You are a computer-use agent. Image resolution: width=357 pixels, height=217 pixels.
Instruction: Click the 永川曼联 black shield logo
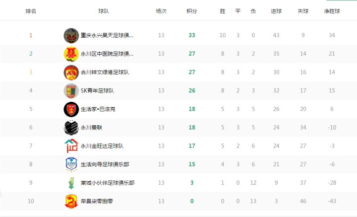tap(71, 128)
